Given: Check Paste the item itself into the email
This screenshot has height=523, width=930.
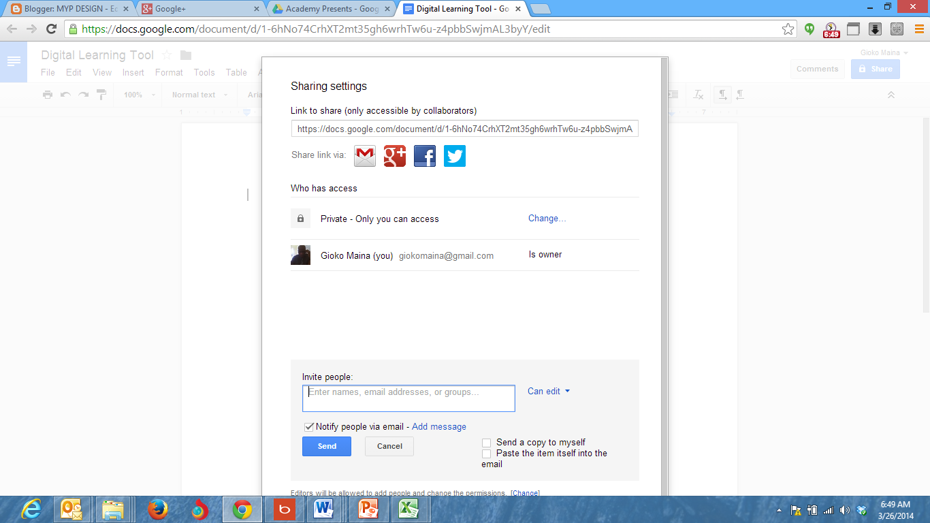Looking at the screenshot, I should click(486, 454).
